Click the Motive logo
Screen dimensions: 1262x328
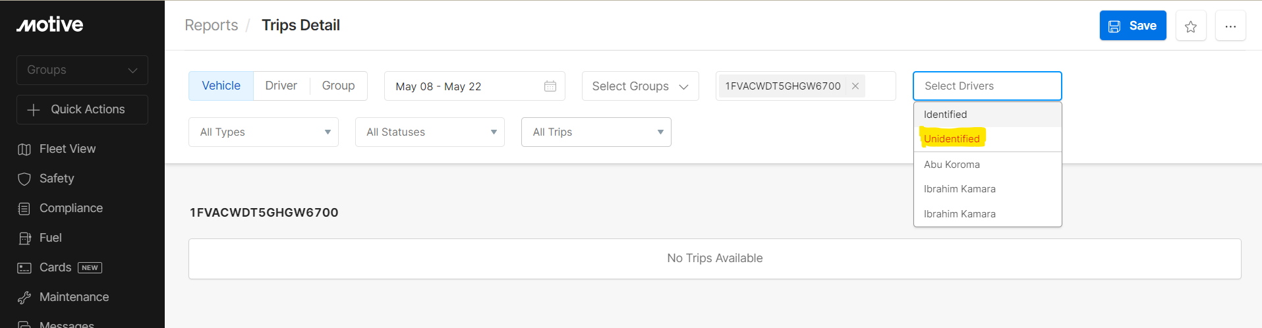tap(50, 25)
